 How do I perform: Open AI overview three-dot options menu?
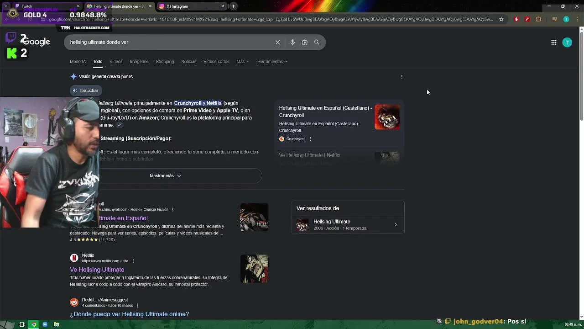[401, 77]
